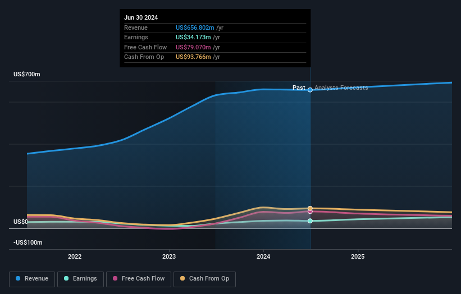
Task: Click the blue Revenue legend dot
Action: [x=18, y=278]
